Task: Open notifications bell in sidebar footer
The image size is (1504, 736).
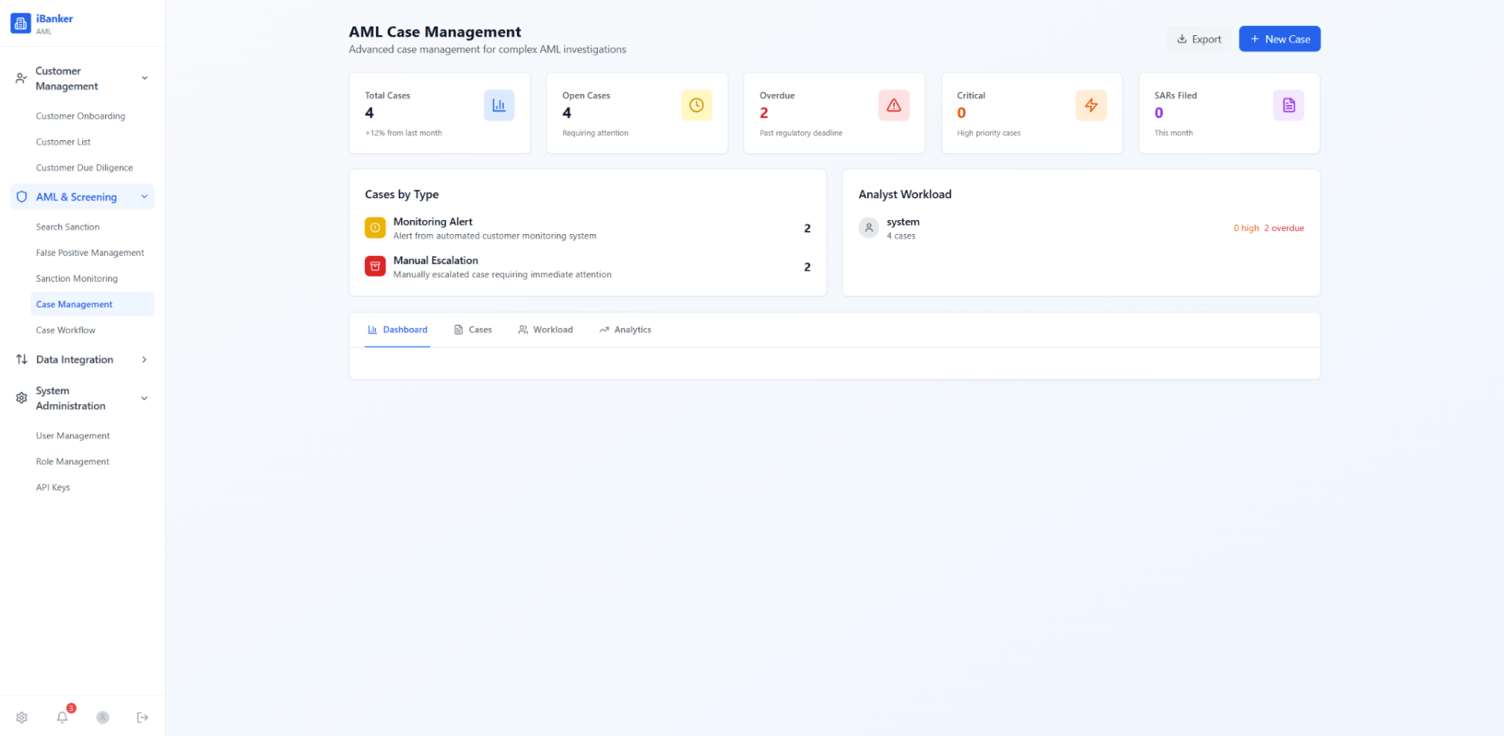Action: [x=63, y=717]
